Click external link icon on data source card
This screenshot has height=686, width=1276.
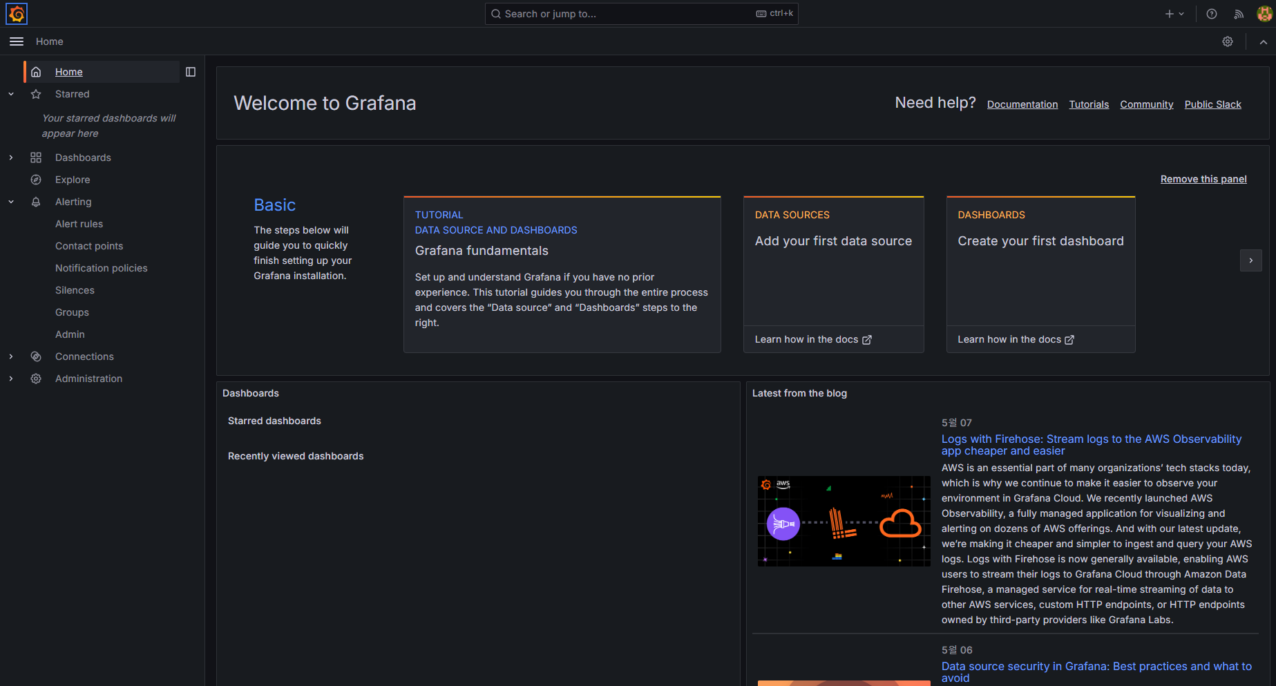(x=867, y=340)
